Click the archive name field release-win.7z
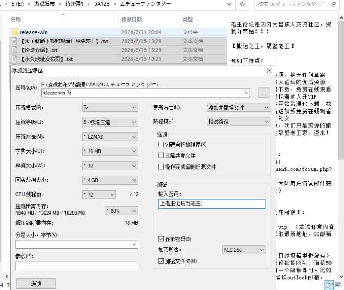344x290 pixels. pos(145,93)
